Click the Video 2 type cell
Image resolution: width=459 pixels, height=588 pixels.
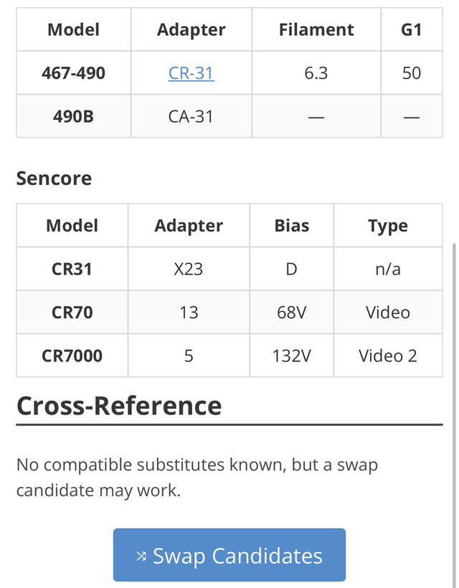pos(388,356)
